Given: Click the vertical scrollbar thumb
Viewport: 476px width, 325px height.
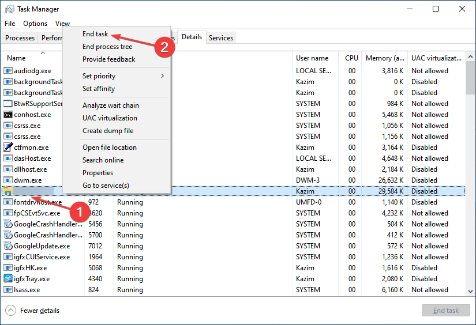Looking at the screenshot, I should tap(470, 78).
